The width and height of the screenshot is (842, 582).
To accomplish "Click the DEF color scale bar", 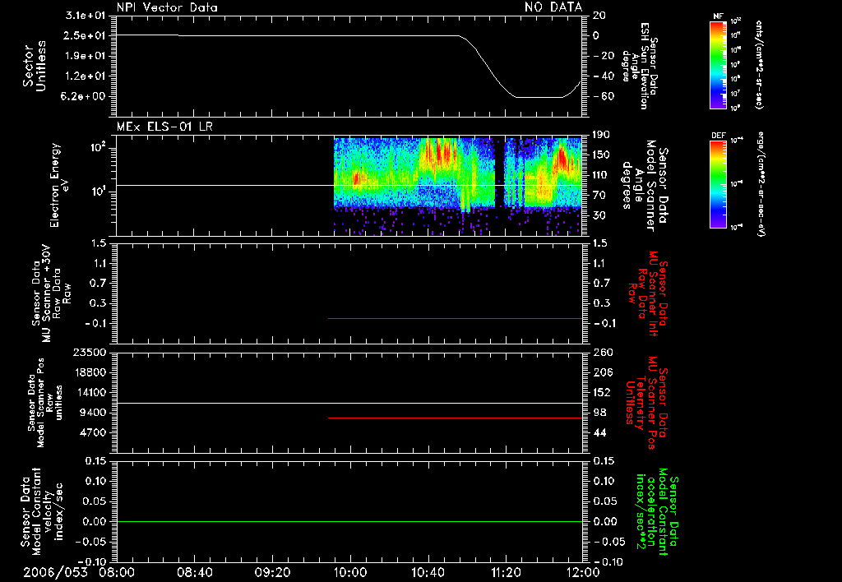I will click(718, 184).
